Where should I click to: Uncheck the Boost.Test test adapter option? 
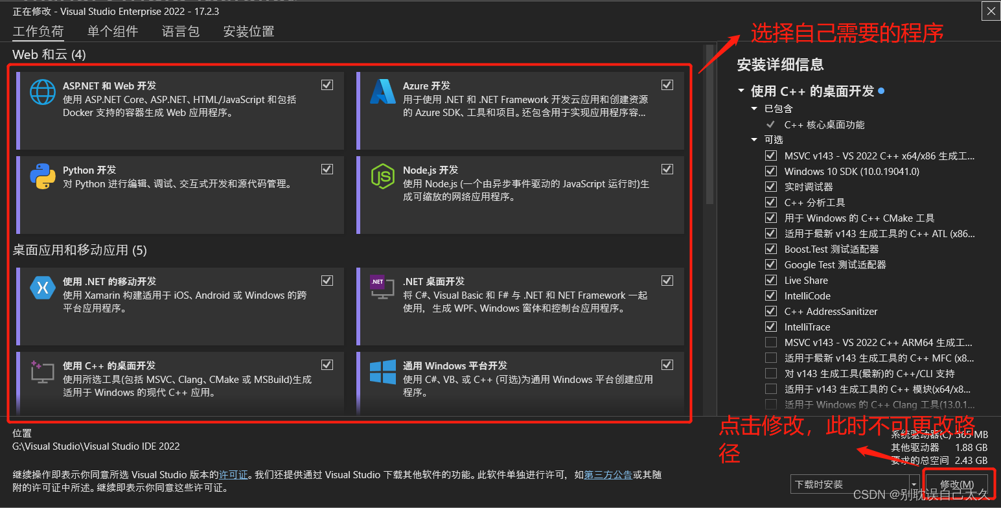[x=771, y=249]
